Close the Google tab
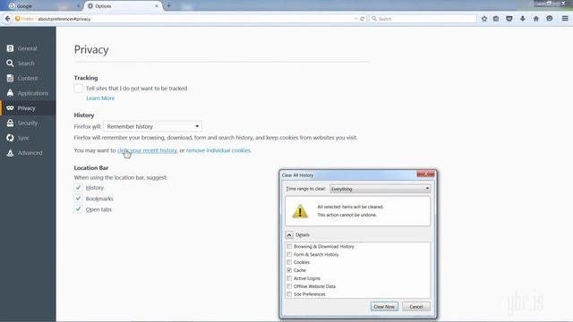Image resolution: width=573 pixels, height=322 pixels. [x=78, y=6]
